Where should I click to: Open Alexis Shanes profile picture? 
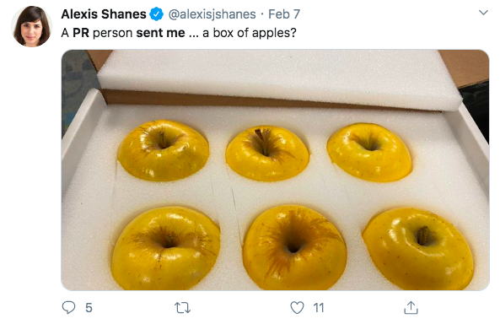pyautogui.click(x=31, y=26)
